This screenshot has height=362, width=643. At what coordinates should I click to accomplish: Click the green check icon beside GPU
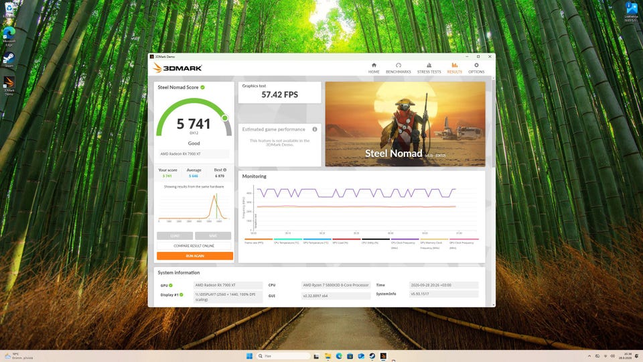coord(171,286)
